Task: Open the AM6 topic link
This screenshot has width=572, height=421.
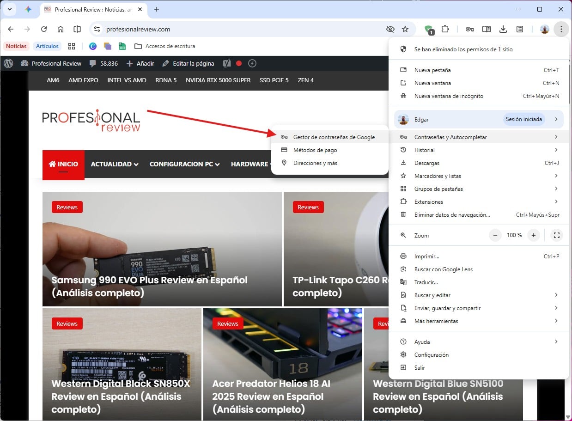Action: tap(53, 80)
